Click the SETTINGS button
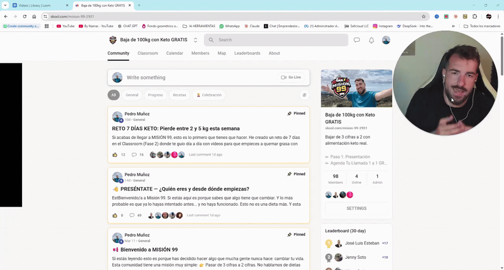The height and width of the screenshot is (270, 504). [x=356, y=209]
